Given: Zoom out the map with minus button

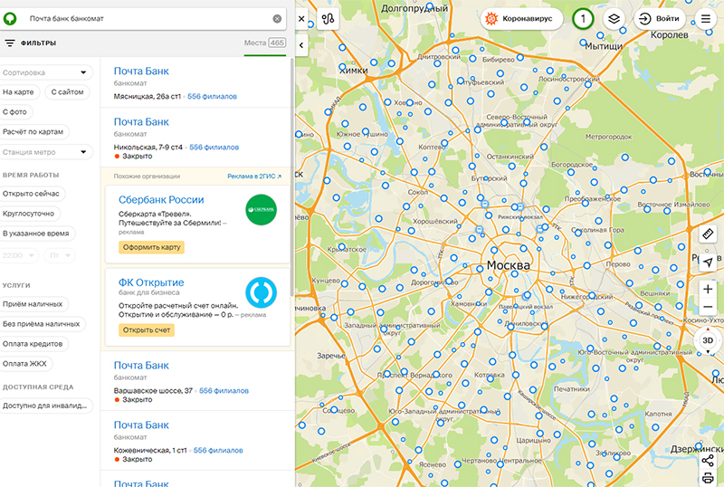Looking at the screenshot, I should [x=708, y=307].
